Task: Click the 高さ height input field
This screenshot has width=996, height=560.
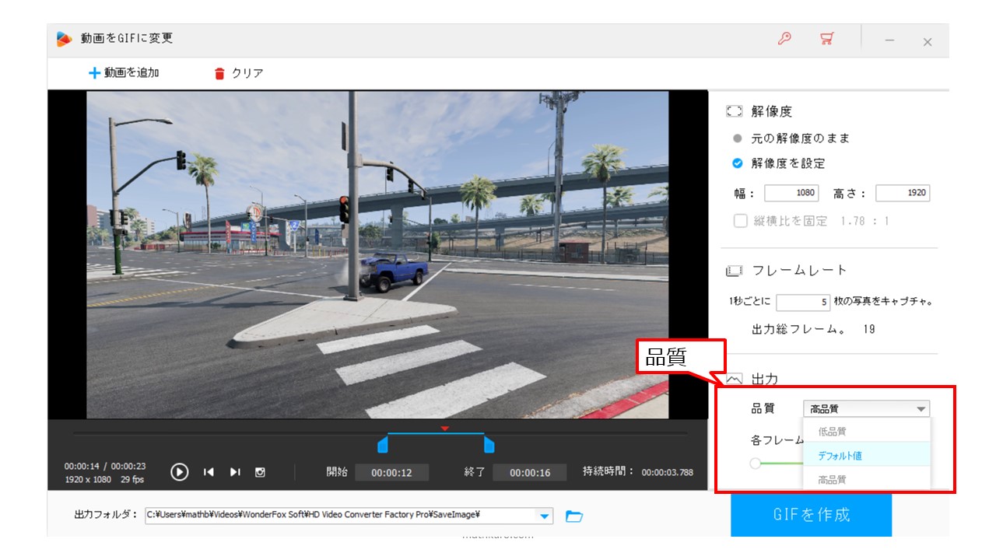Action: click(903, 193)
